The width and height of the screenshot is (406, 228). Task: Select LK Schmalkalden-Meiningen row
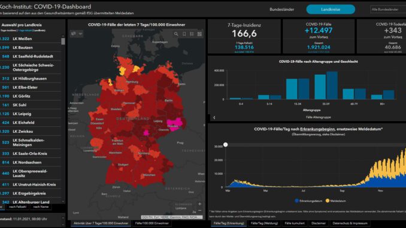pyautogui.click(x=31, y=142)
